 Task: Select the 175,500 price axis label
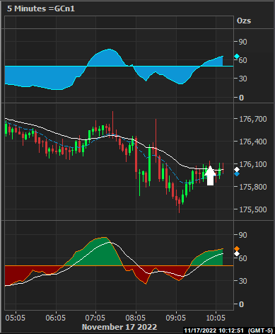pyautogui.click(x=253, y=209)
